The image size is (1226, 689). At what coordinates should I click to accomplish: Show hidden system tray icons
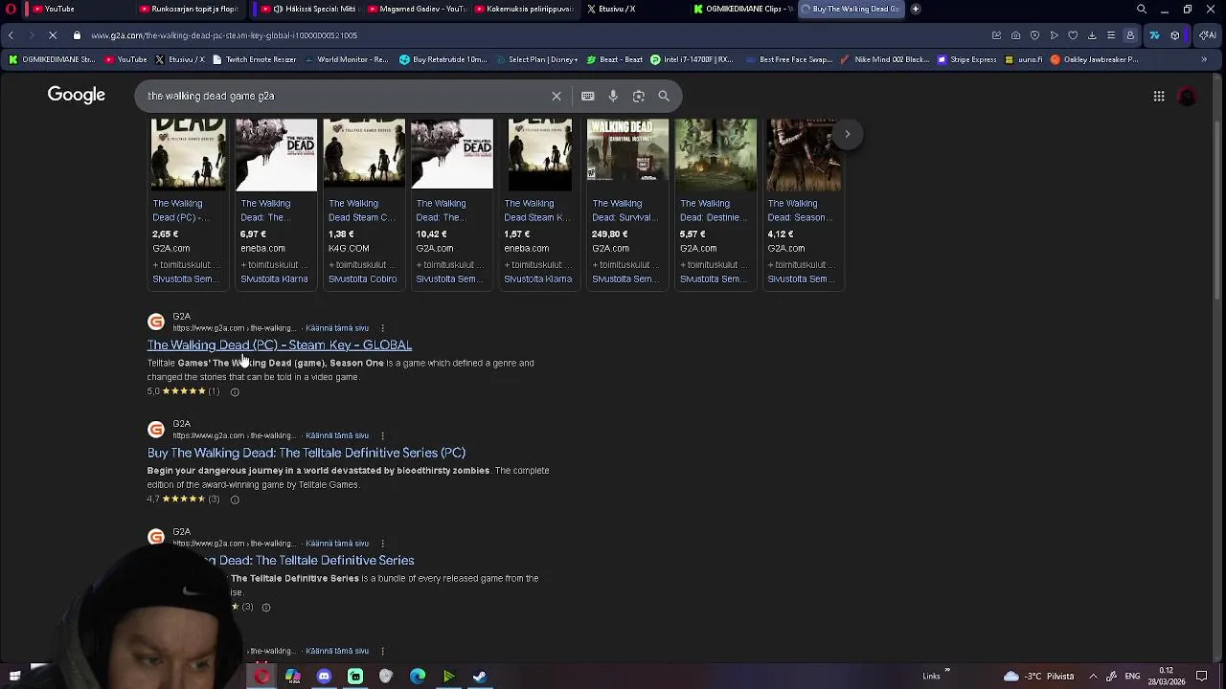[1093, 677]
